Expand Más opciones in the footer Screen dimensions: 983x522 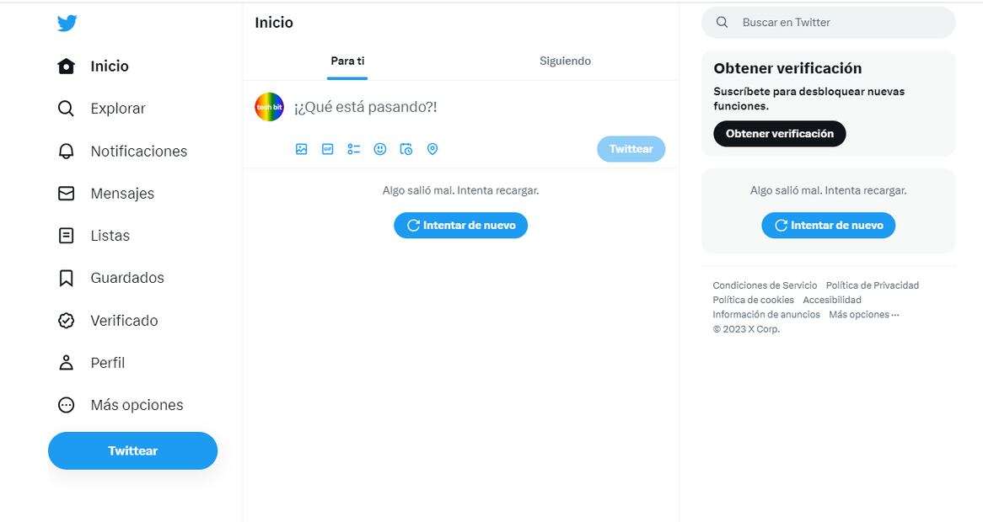(x=863, y=315)
